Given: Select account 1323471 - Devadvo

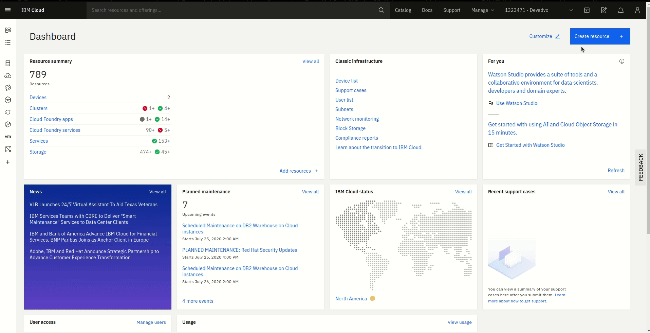Looking at the screenshot, I should [x=526, y=10].
